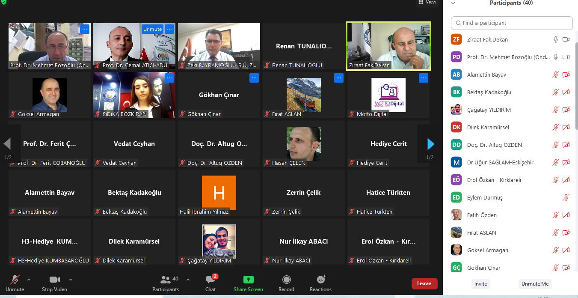Expand audio options arrow beside Unmute
Image resolution: width=578 pixels, height=298 pixels.
coord(29,280)
